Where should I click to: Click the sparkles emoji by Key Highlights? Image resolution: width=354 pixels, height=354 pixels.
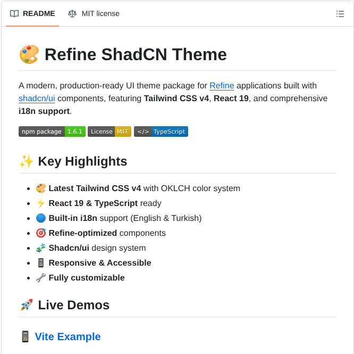pos(26,161)
